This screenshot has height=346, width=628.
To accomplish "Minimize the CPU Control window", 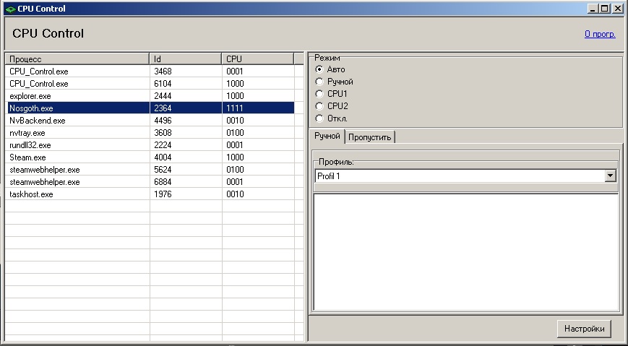I will [593, 9].
